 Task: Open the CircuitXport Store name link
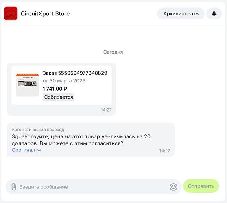[x=45, y=13]
